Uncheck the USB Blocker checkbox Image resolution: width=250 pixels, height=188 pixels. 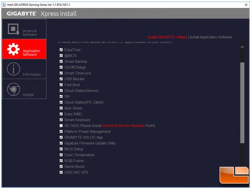tap(61, 79)
